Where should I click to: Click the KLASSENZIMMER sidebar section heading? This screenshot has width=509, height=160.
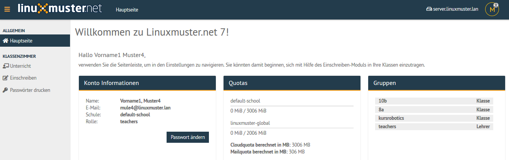(x=19, y=56)
